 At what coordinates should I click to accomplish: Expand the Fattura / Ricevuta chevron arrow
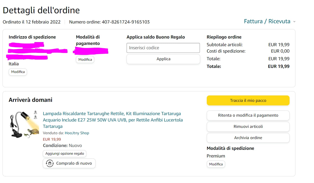(294, 22)
